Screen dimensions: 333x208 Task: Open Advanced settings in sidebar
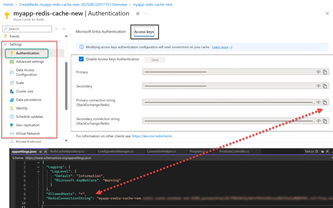coord(30,62)
